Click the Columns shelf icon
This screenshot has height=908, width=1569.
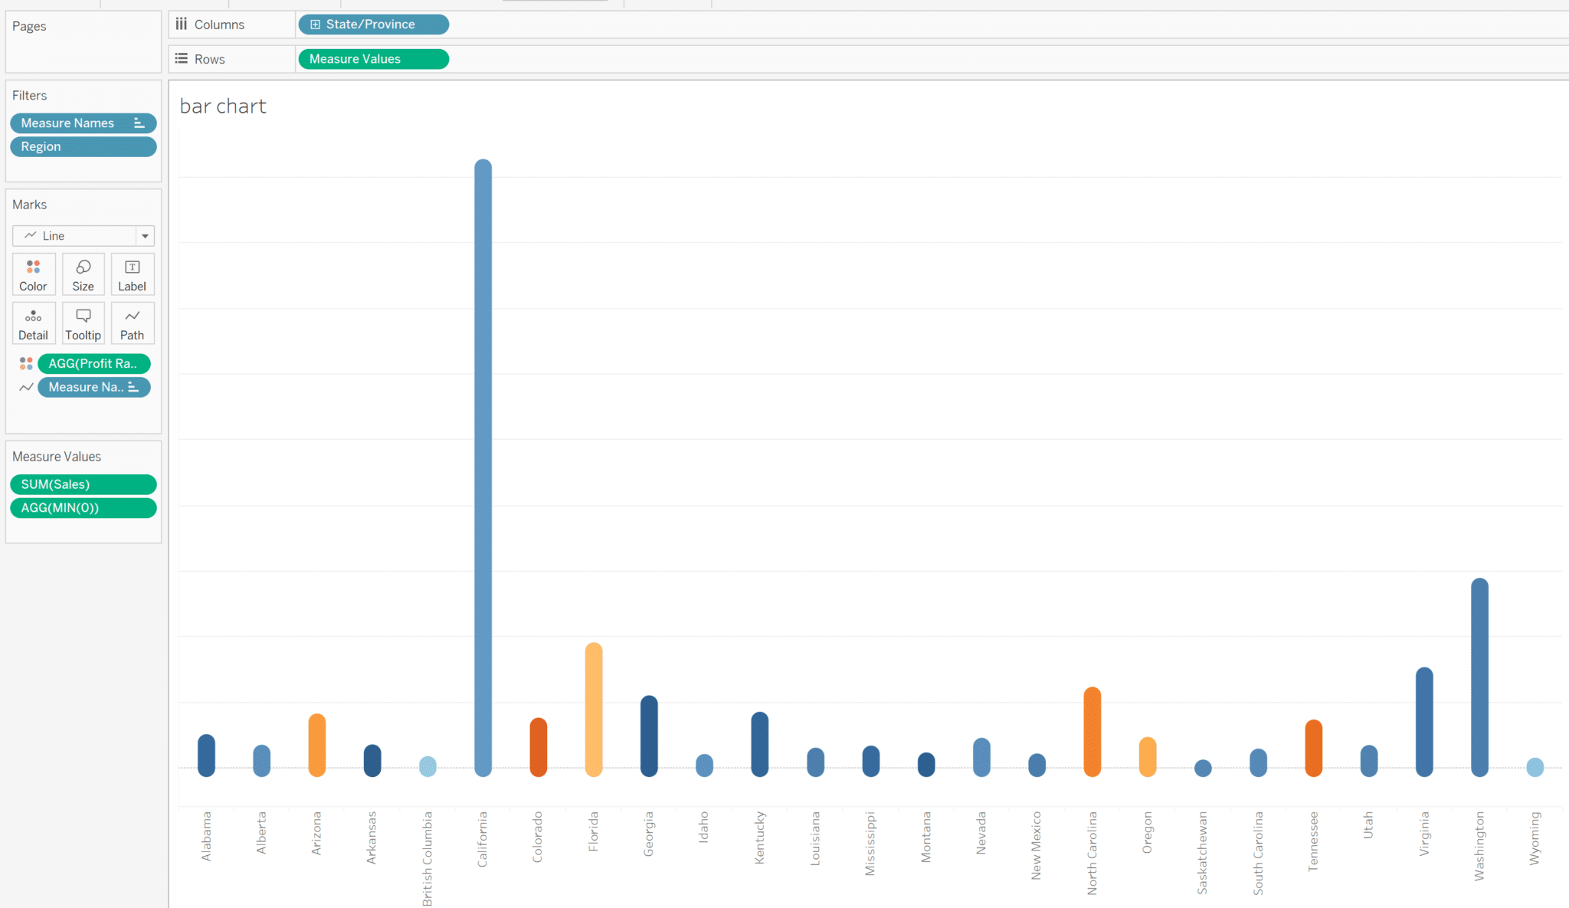(x=182, y=24)
